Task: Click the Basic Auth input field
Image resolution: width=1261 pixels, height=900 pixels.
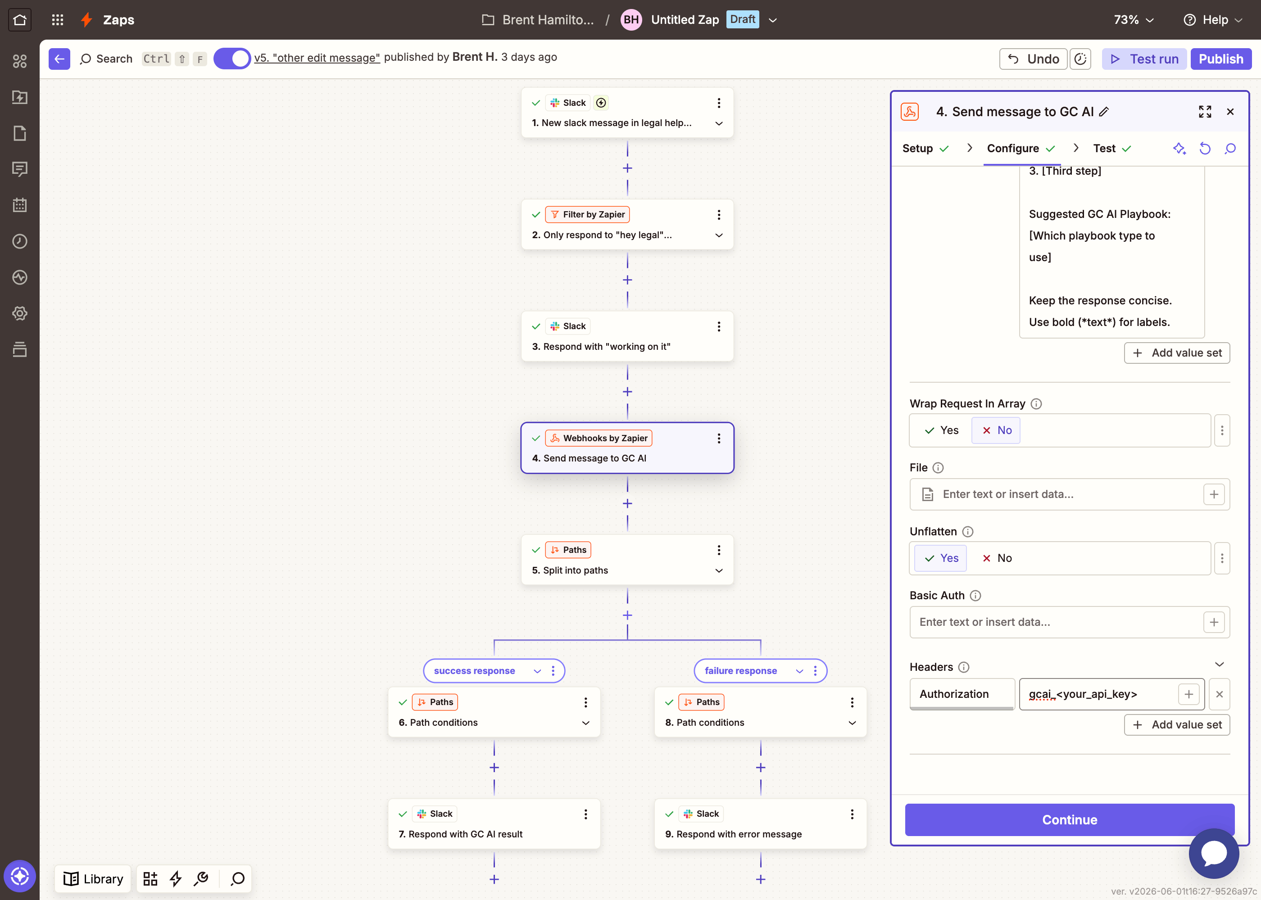Action: point(1069,622)
